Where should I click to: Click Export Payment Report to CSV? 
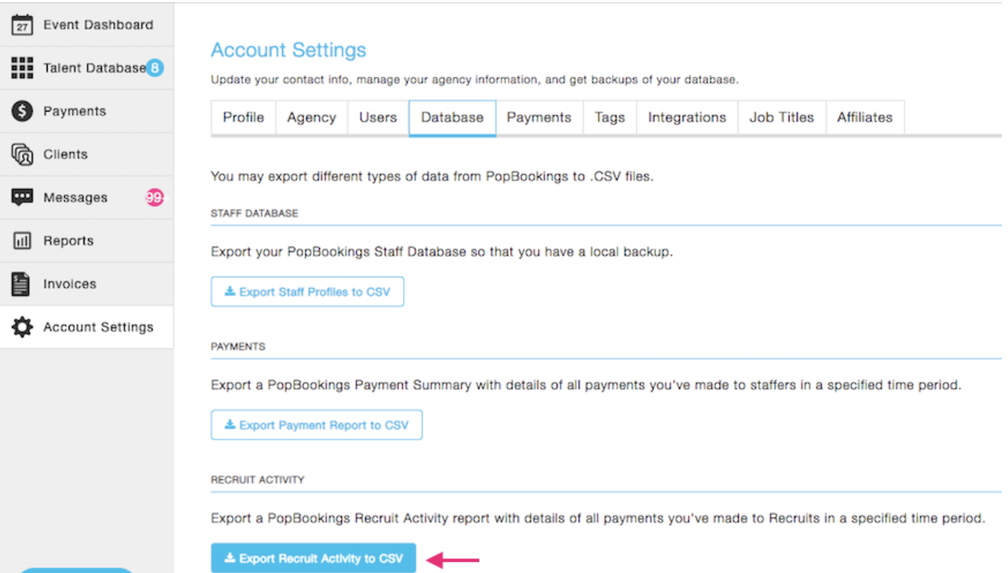tap(316, 425)
